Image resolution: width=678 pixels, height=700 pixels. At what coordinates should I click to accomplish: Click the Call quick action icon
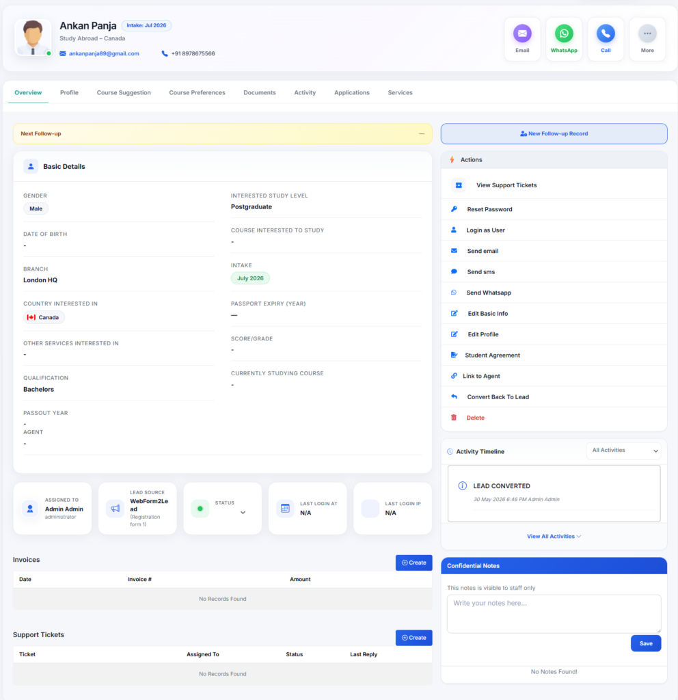pos(606,33)
